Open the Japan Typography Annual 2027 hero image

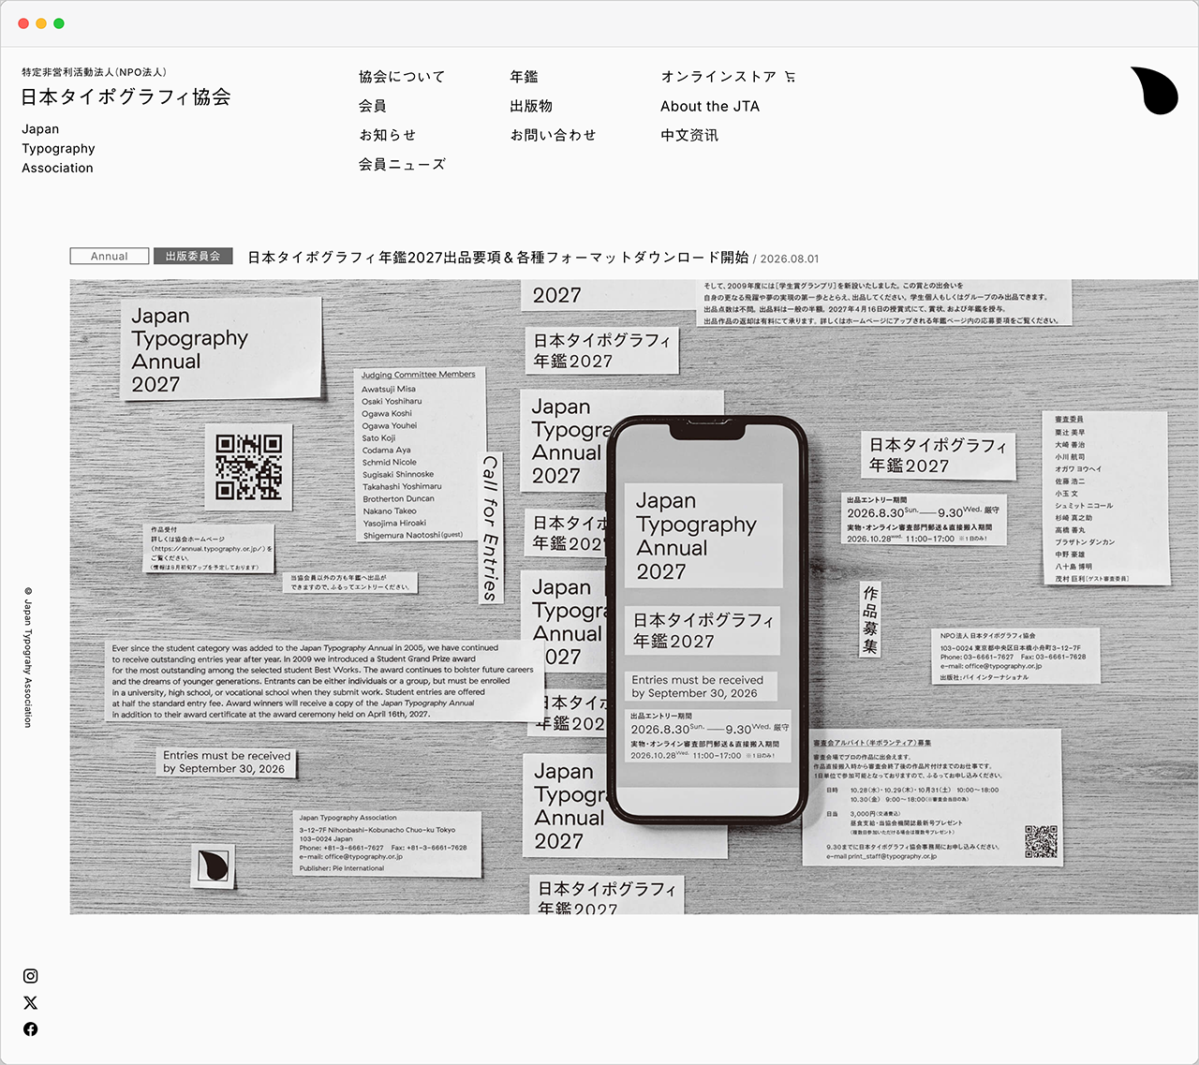(x=634, y=597)
